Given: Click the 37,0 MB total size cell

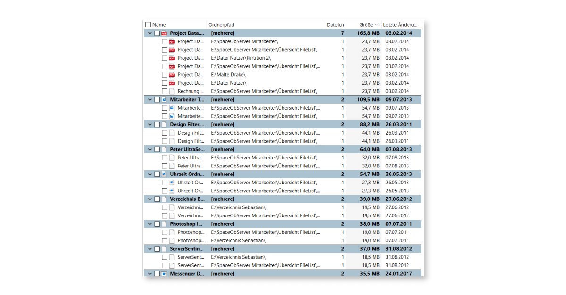Looking at the screenshot, I should (x=370, y=249).
